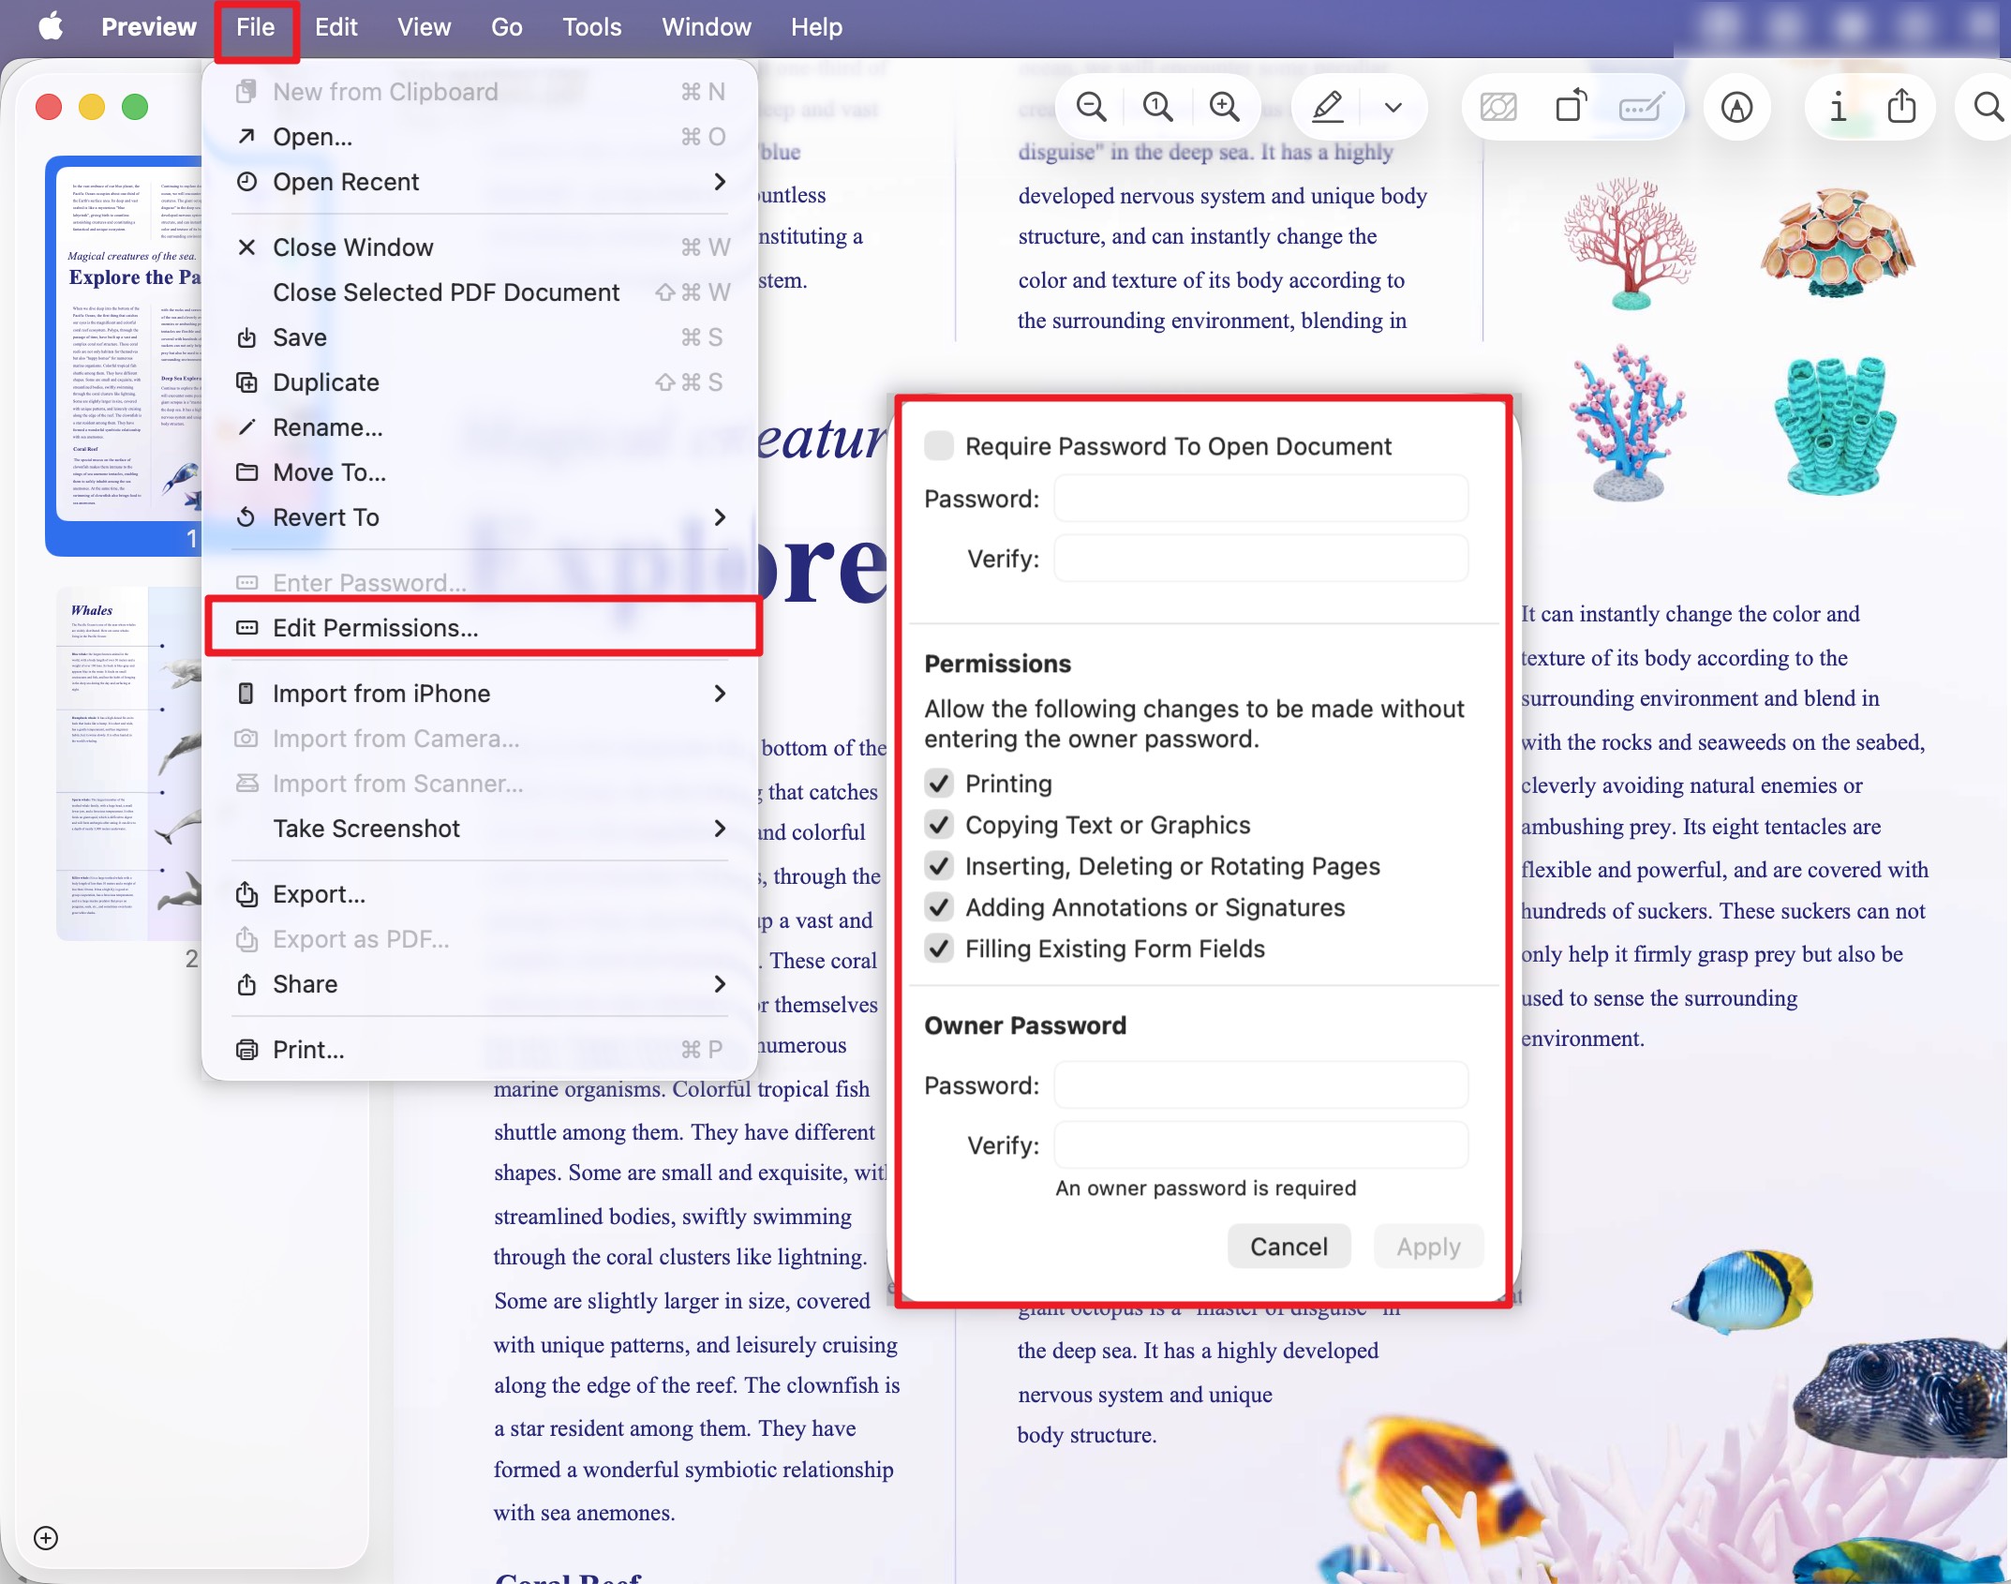The height and width of the screenshot is (1584, 2011).
Task: Click the actual size zoom icon
Action: [x=1157, y=107]
